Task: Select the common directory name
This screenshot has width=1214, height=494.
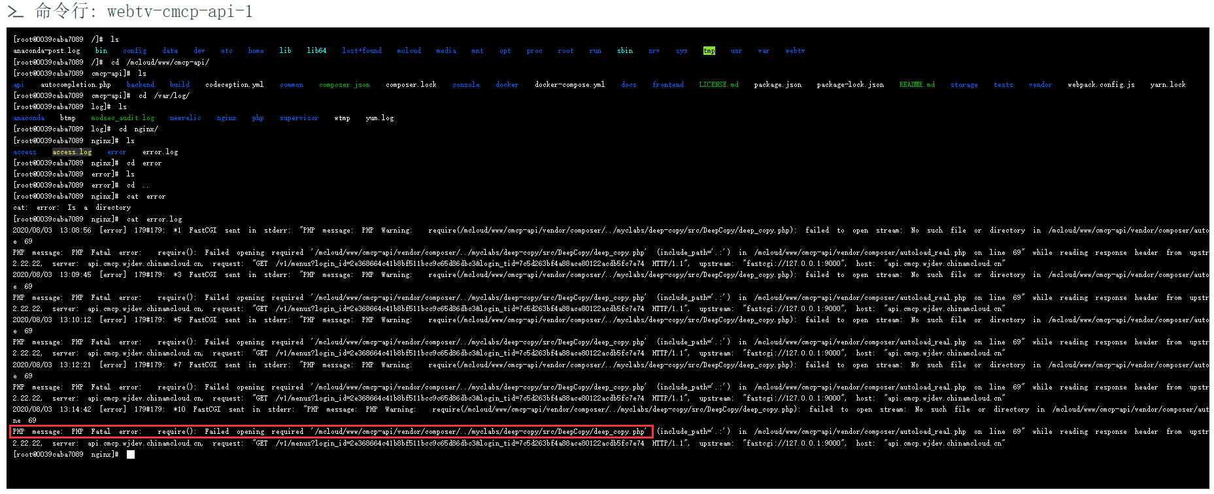Action: (292, 84)
